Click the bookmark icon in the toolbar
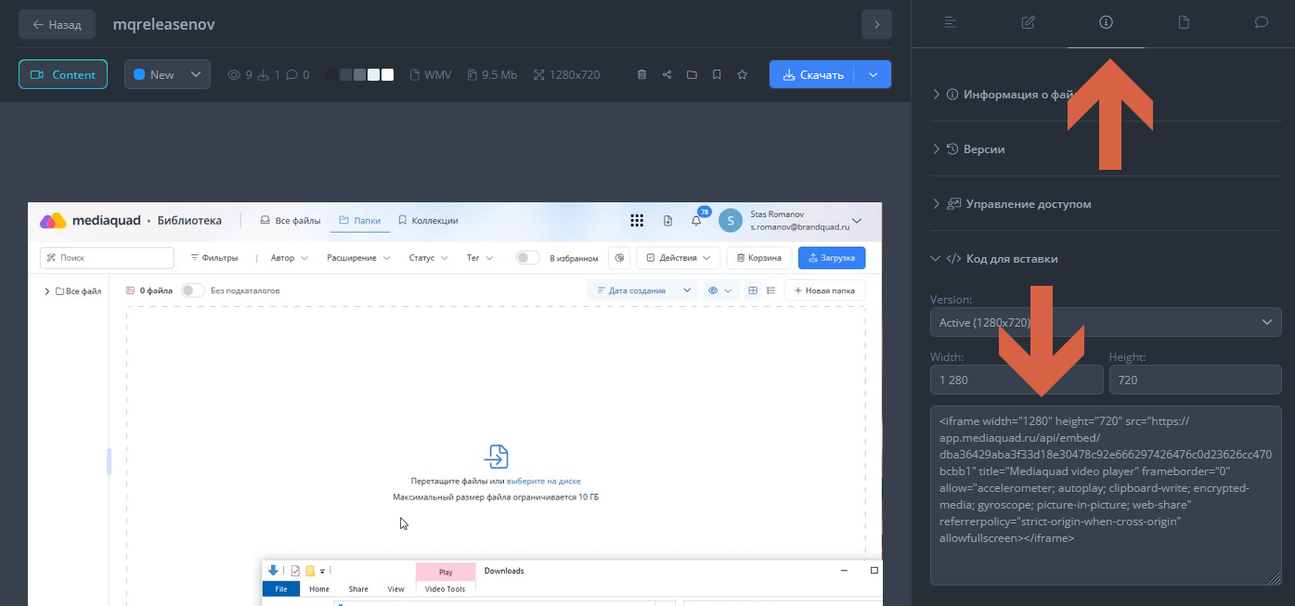 point(717,75)
